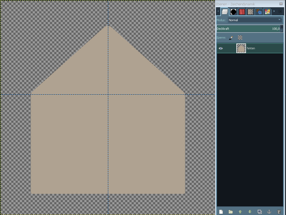Open the Palettes tab with hand icon
The image size is (286, 215).
pos(267,12)
